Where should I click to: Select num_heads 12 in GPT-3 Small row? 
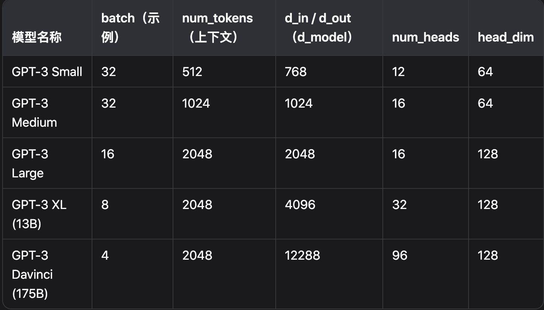click(398, 72)
